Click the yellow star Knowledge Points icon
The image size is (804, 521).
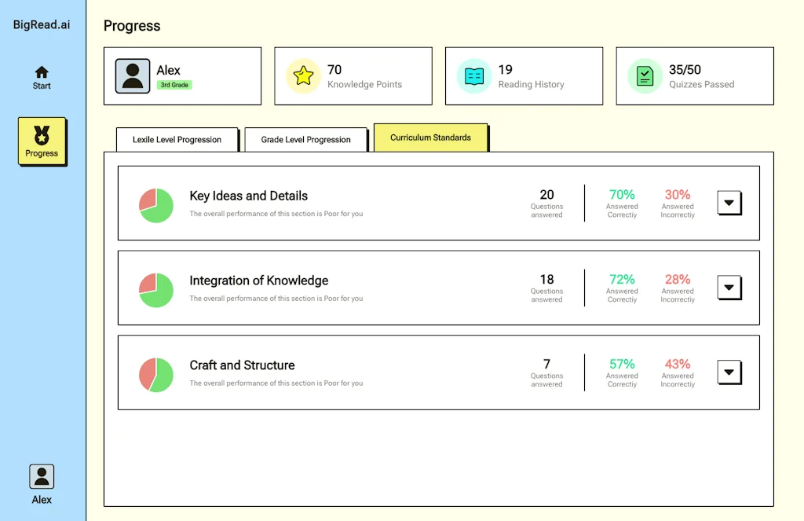coord(303,76)
